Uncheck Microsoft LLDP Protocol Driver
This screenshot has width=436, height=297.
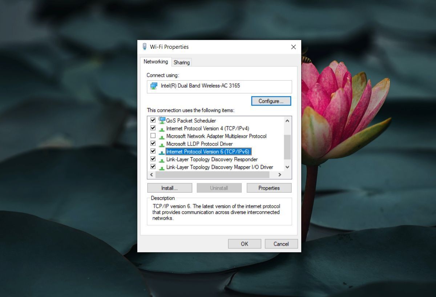[x=153, y=143]
